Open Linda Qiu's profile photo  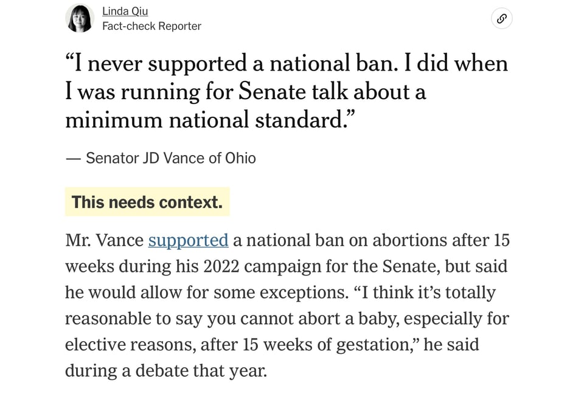click(80, 18)
